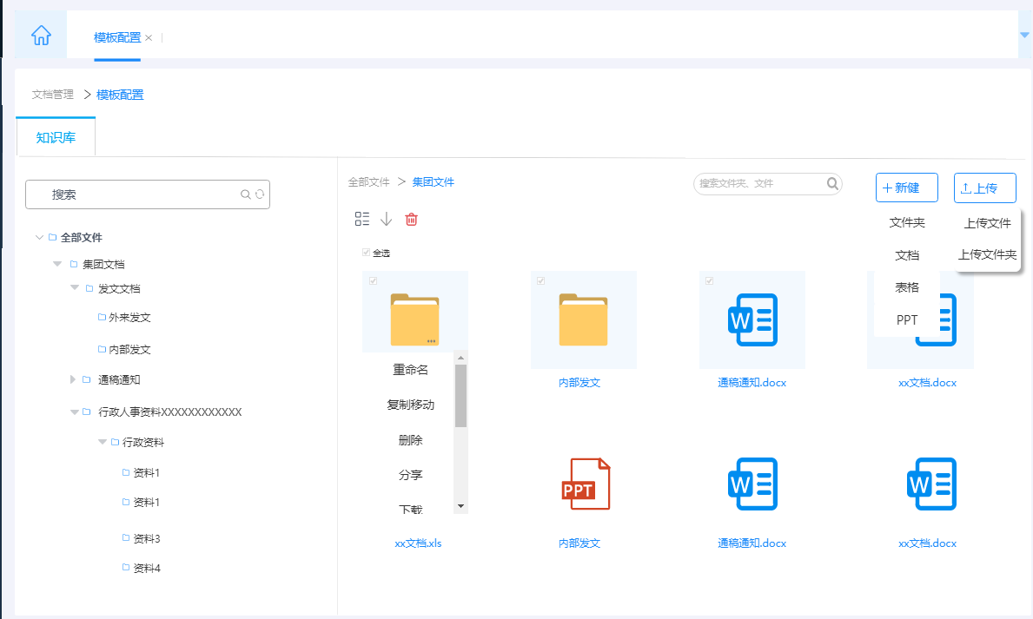Viewport: 1033px width, 619px height.
Task: Select 分享 in the context menu
Action: 410,475
